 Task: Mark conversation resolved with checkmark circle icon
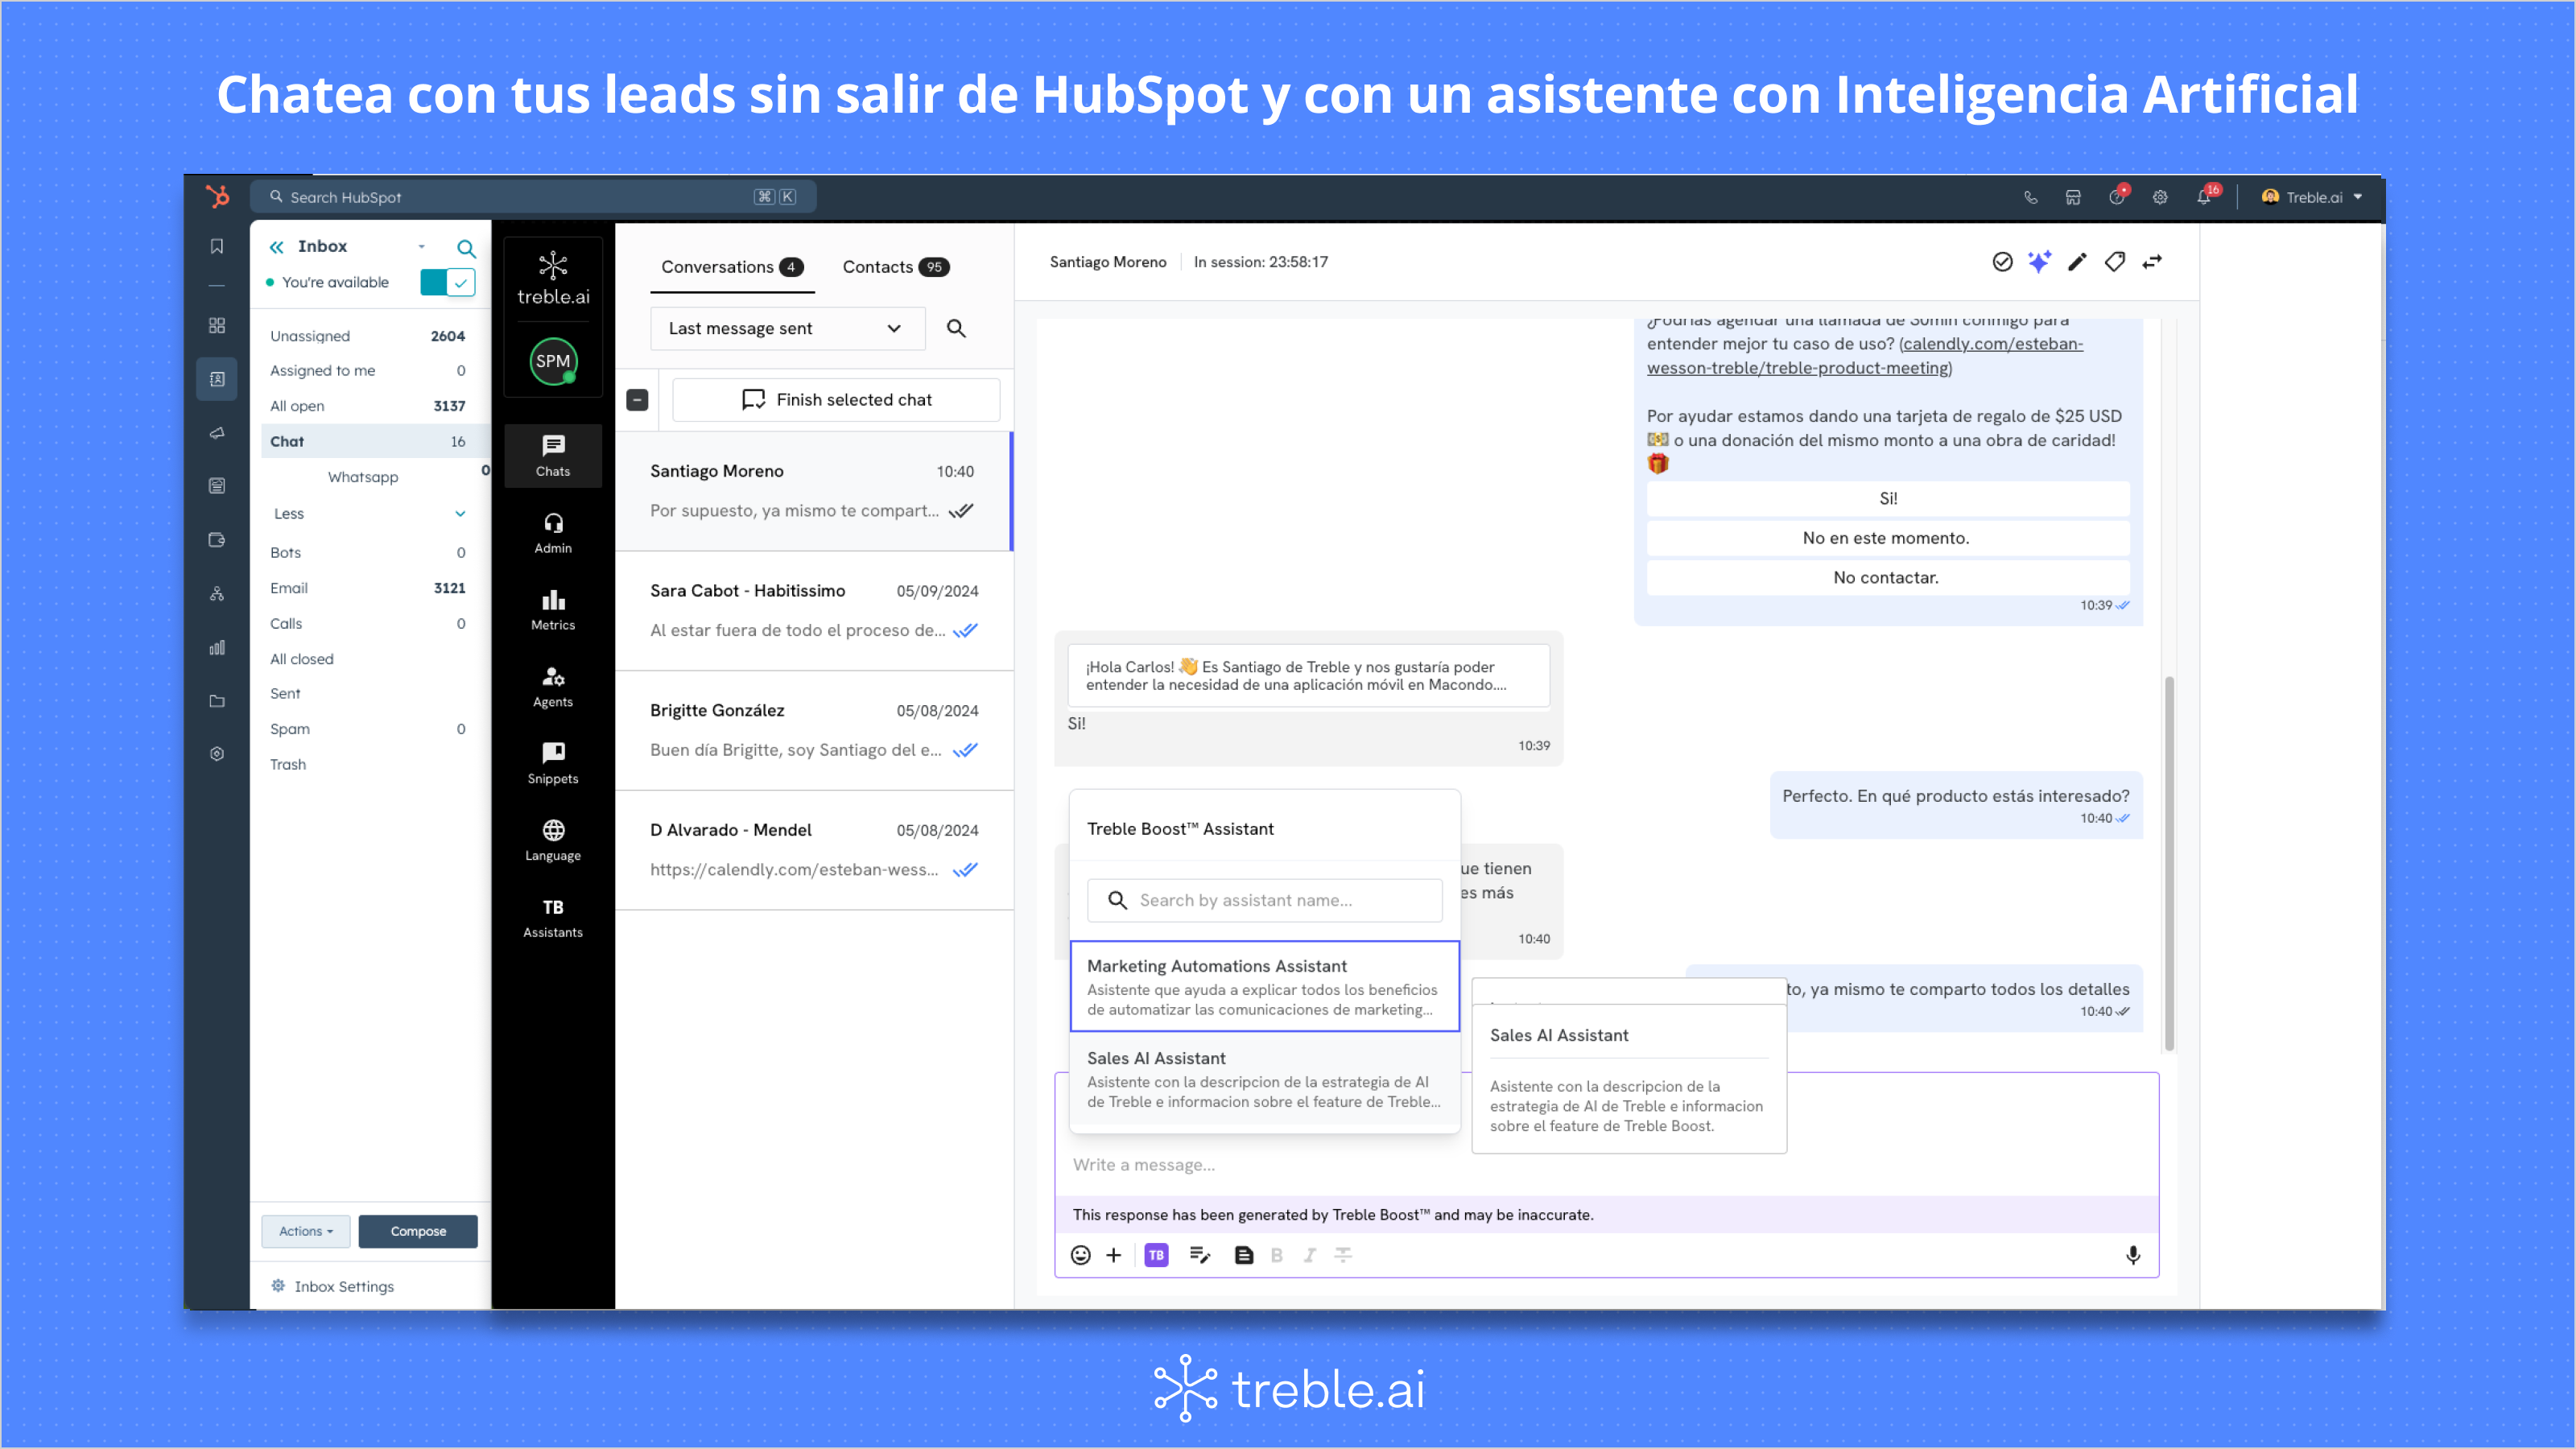[2002, 262]
